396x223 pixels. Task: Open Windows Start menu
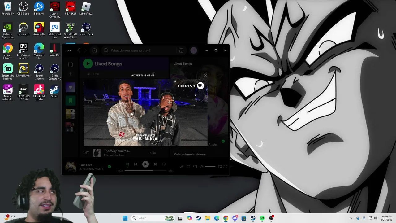(125, 218)
